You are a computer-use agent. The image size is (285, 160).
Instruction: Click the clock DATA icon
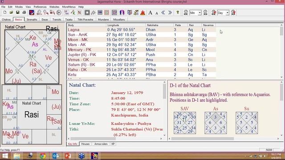pyautogui.click(x=39, y=12)
